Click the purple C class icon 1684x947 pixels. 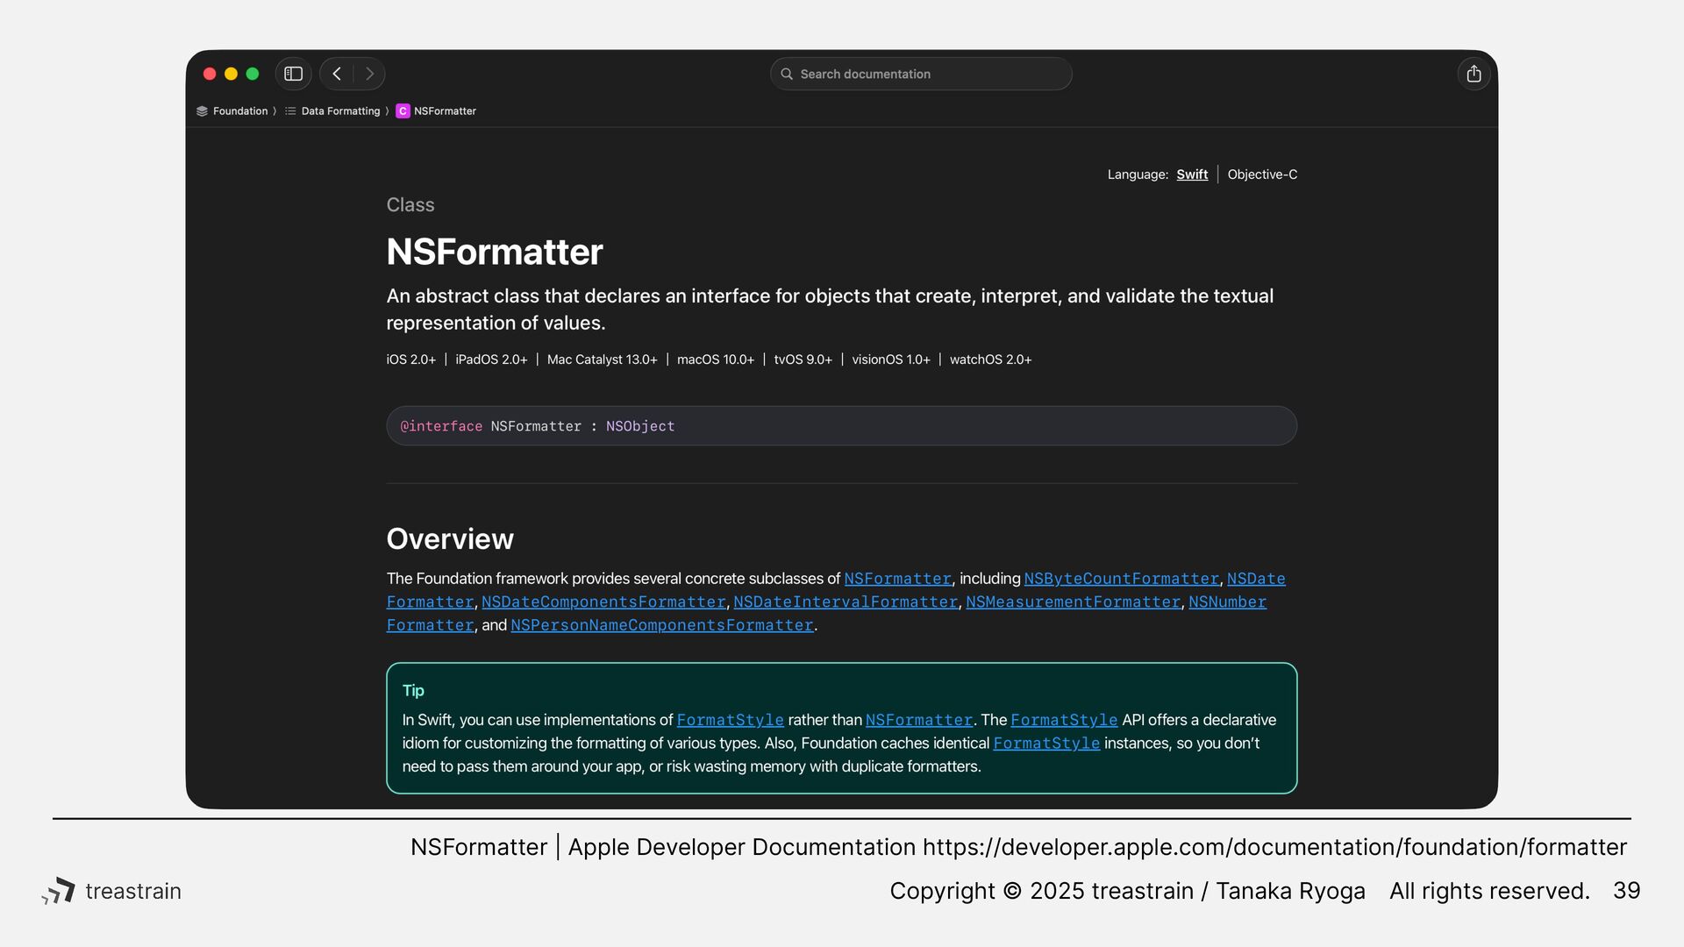point(403,111)
